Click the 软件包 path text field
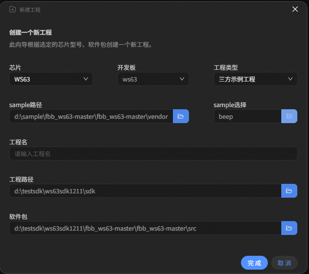This screenshot has height=274, width=309. (x=145, y=228)
